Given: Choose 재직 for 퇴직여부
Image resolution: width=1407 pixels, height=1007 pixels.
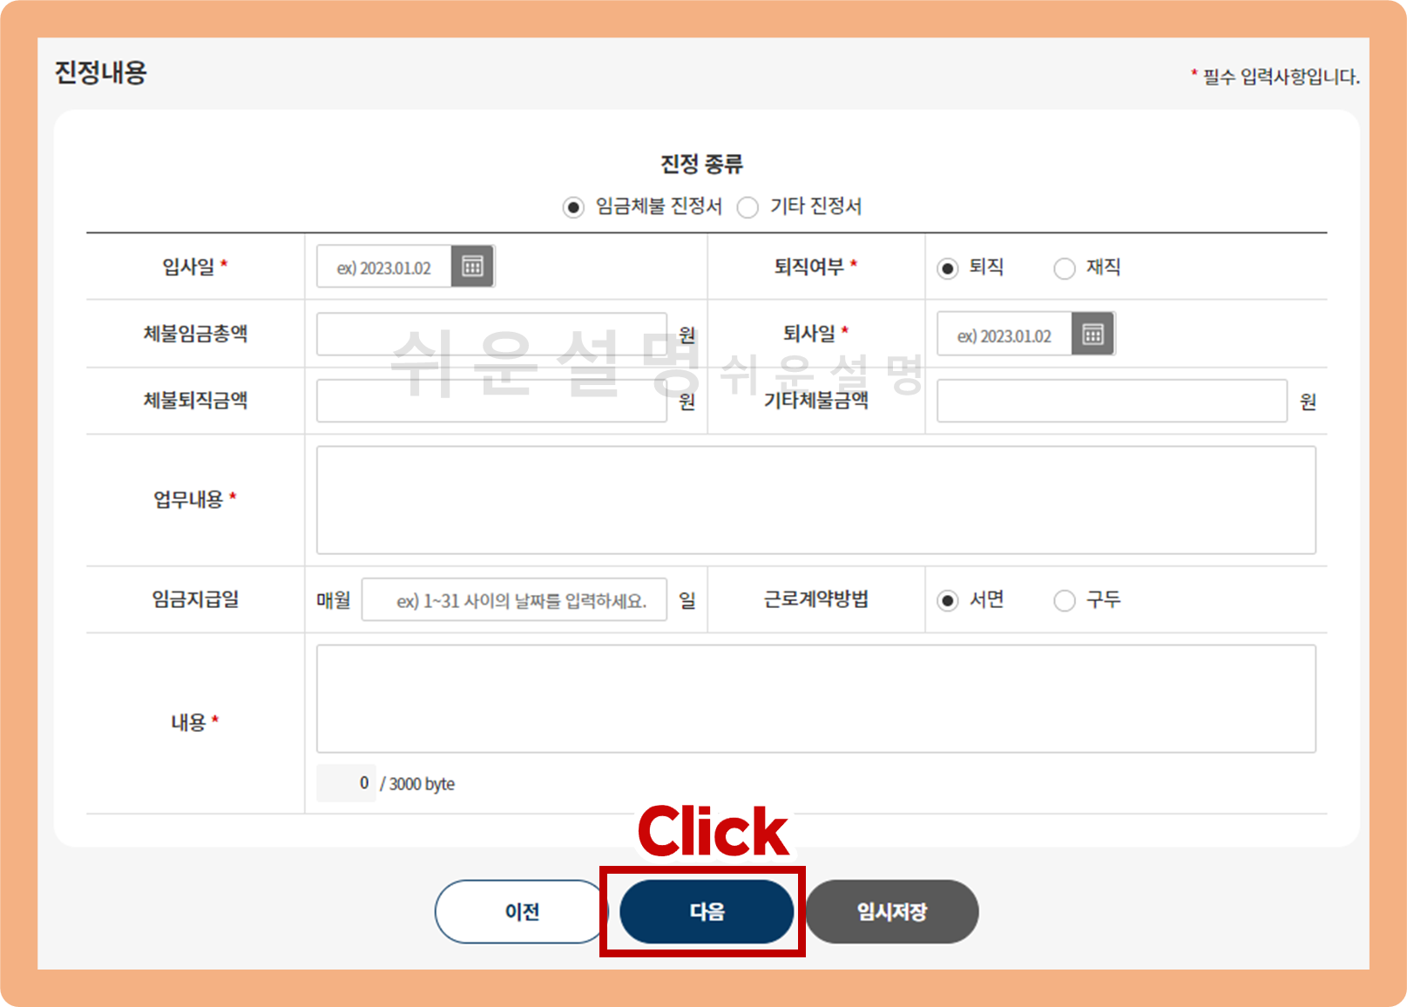Looking at the screenshot, I should (x=1065, y=268).
